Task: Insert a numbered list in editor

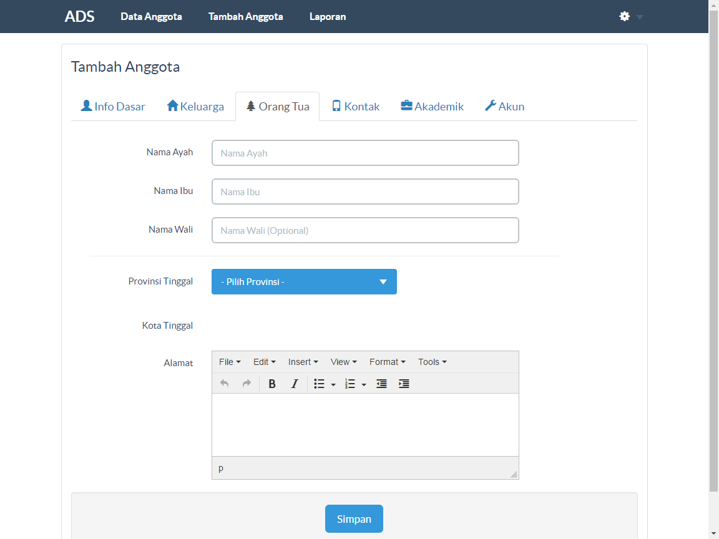Action: [350, 384]
